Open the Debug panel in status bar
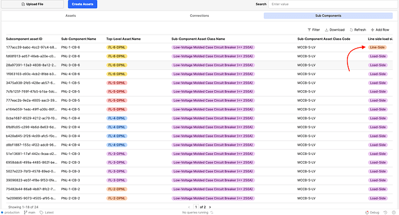The image size is (399, 215). [x=372, y=213]
